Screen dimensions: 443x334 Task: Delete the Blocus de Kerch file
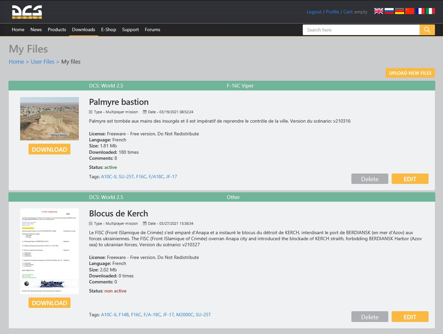pyautogui.click(x=370, y=317)
